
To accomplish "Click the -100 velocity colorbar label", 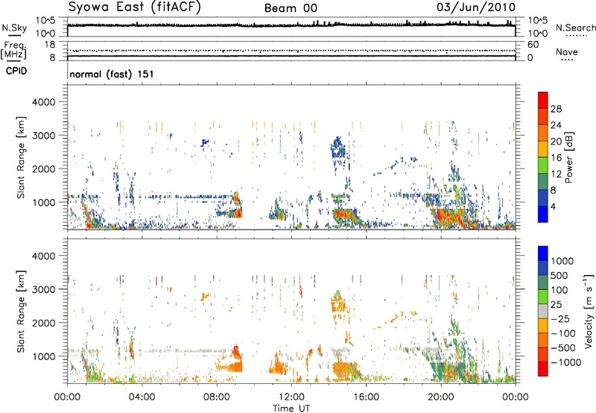I will tap(562, 333).
